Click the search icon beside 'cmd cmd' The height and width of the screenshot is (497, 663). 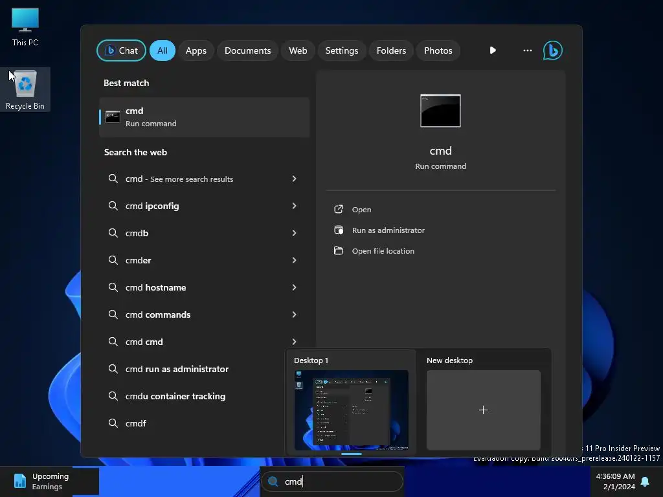coord(113,342)
